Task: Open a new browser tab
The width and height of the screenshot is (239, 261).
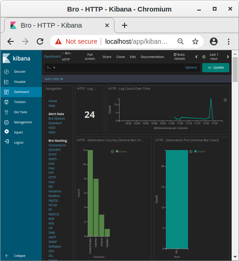Action: (x=125, y=25)
